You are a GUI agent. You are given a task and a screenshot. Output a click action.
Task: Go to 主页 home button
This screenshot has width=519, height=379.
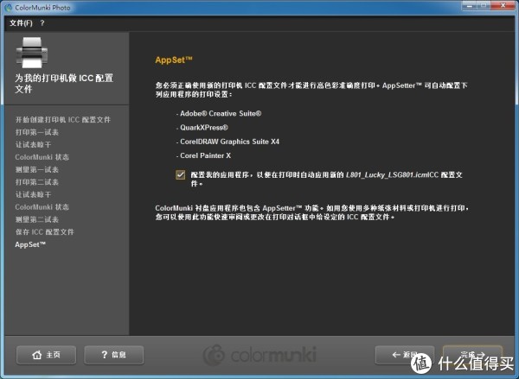coord(47,355)
